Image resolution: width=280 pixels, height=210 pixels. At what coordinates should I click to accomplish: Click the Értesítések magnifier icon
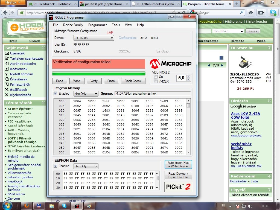[x=7, y=79]
